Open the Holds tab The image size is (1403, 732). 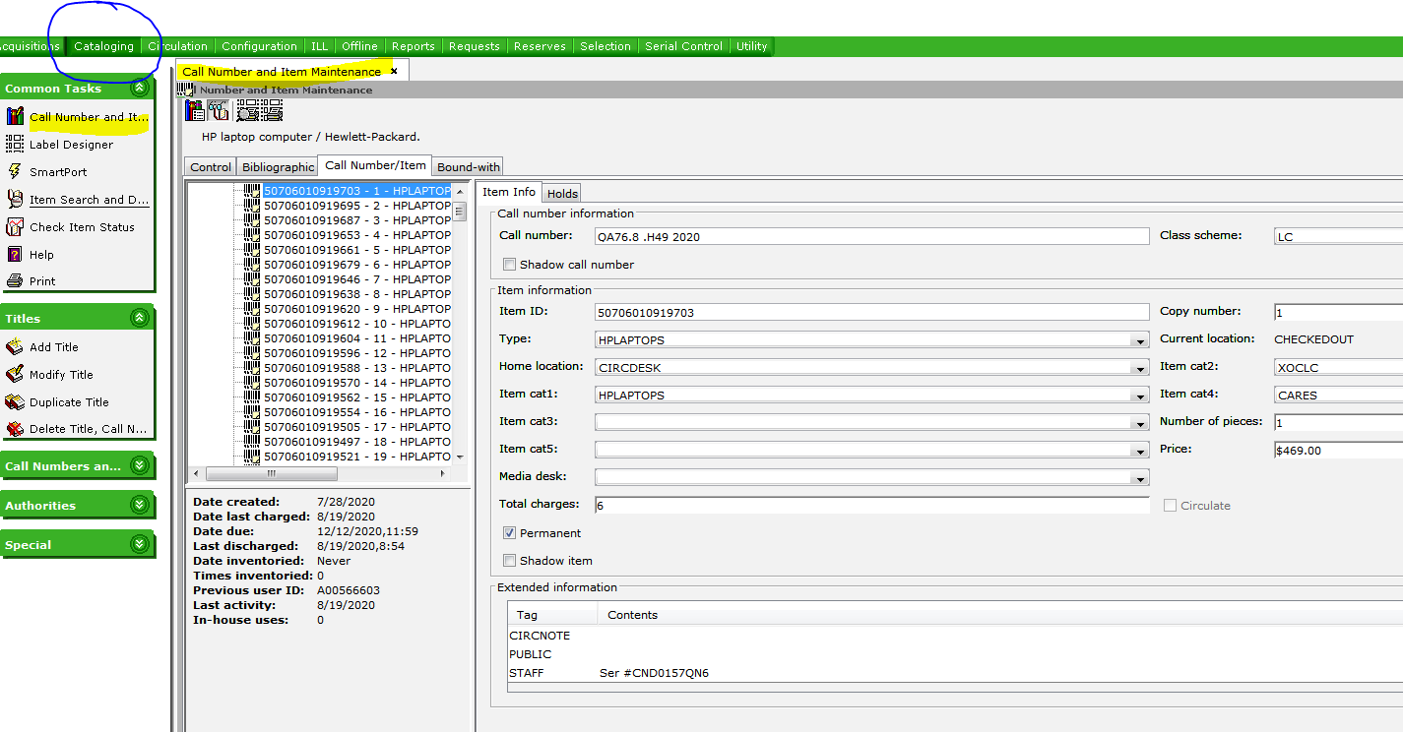tap(562, 194)
